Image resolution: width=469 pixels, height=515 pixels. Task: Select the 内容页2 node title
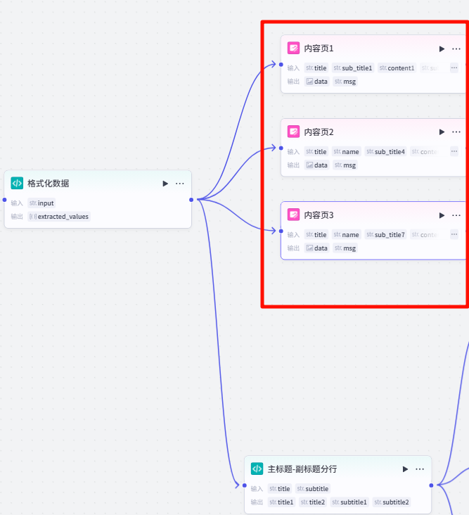point(319,132)
